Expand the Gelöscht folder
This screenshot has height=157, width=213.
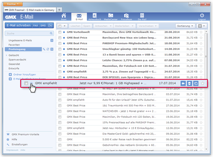pyautogui.click(x=7, y=55)
